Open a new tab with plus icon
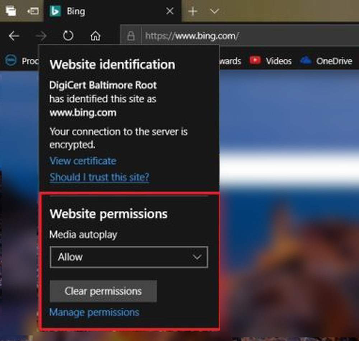Image resolution: width=359 pixels, height=341 pixels. pos(193,11)
